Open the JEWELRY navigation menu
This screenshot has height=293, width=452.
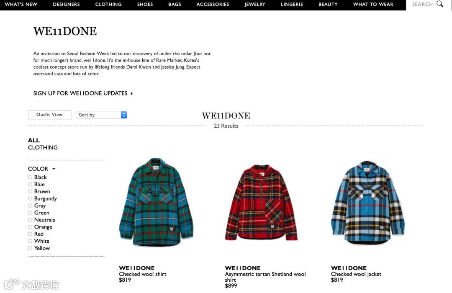pos(255,4)
